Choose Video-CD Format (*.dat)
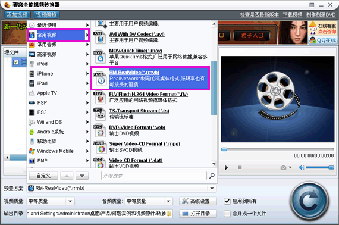 (150, 163)
